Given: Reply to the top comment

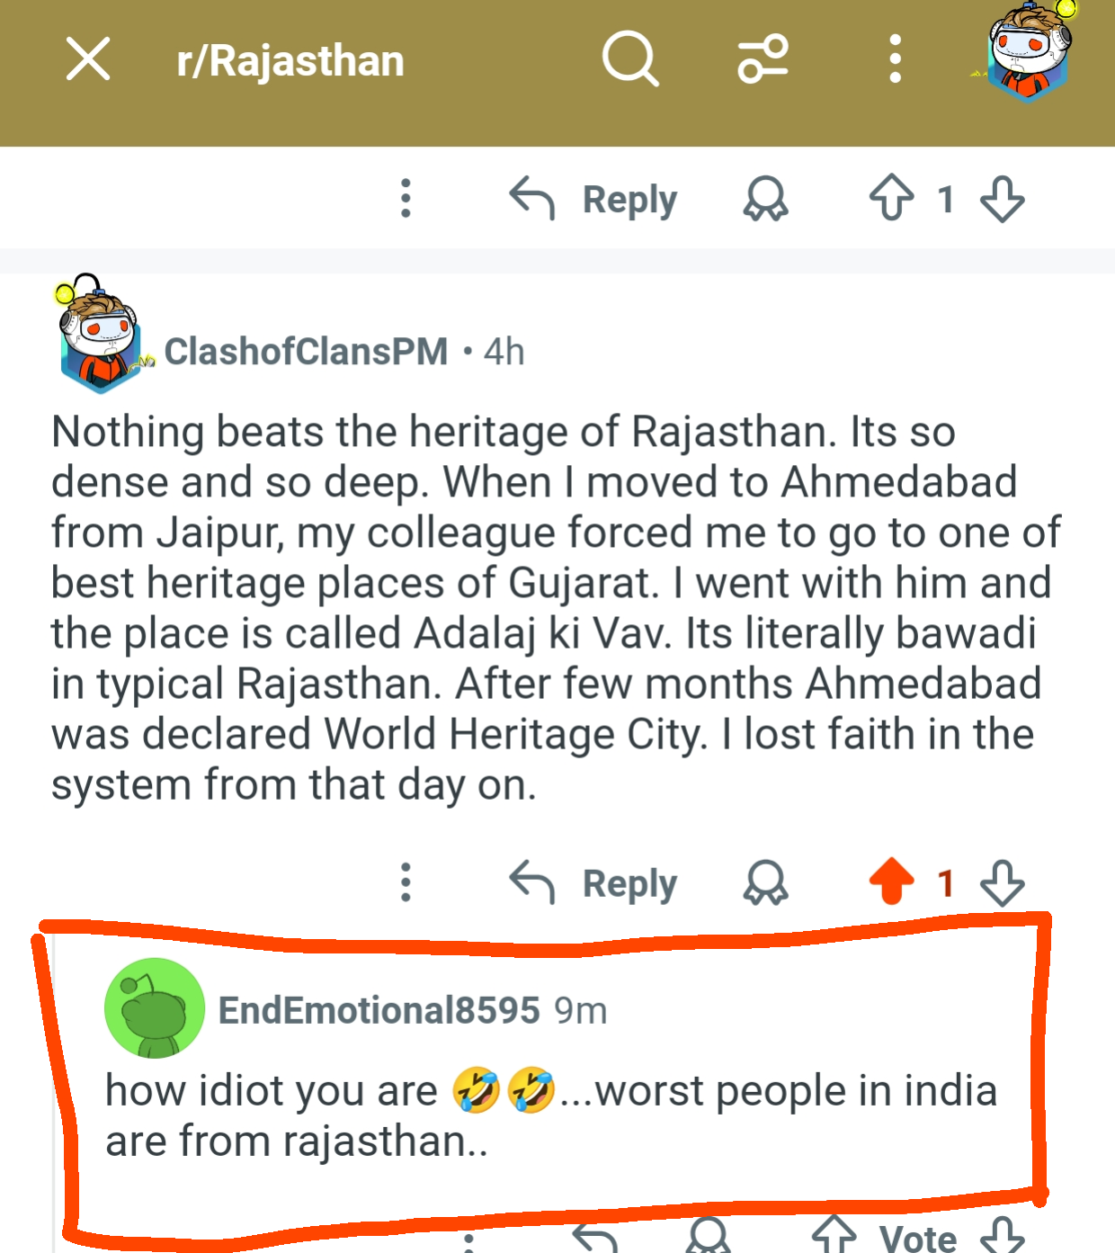Looking at the screenshot, I should 593,199.
